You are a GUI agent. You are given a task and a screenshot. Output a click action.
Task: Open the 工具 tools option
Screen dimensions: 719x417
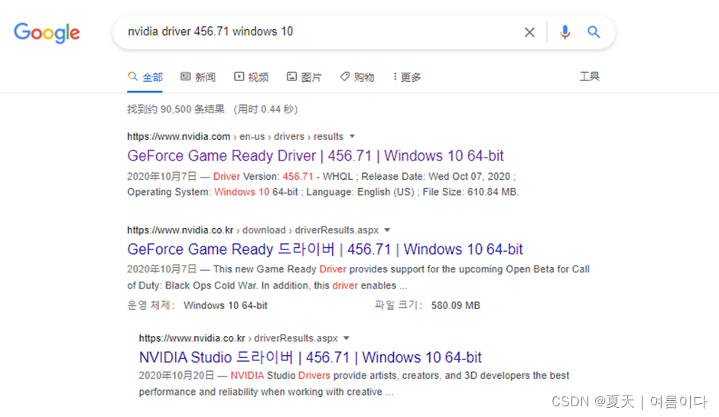(589, 77)
